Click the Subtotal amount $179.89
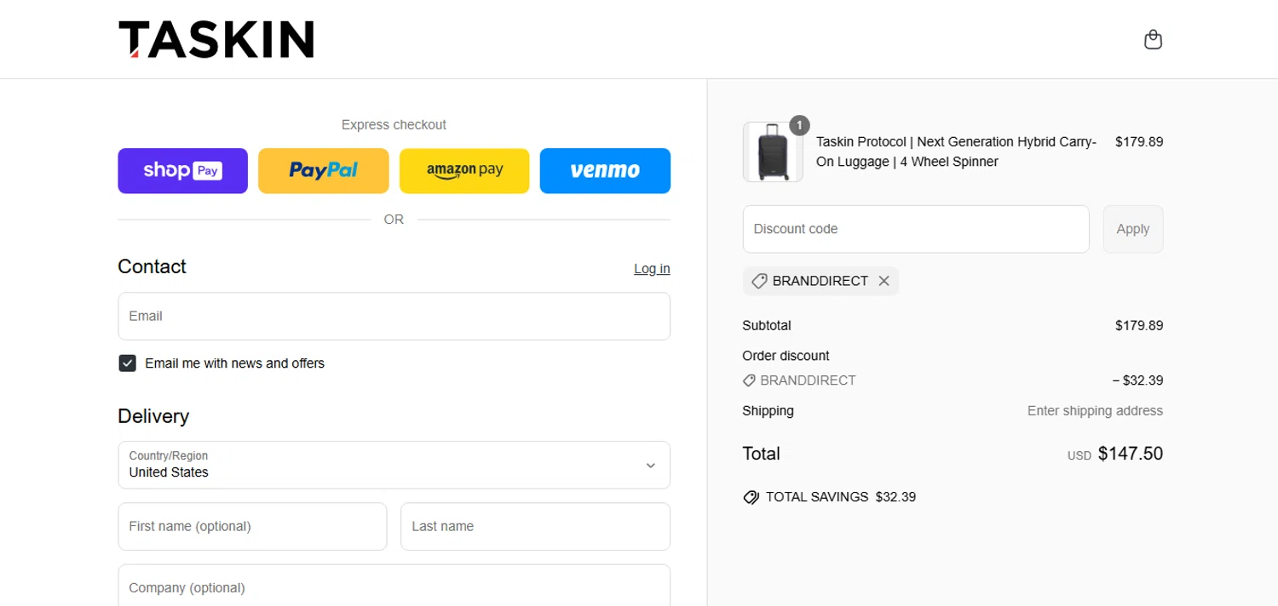The height and width of the screenshot is (606, 1278). click(x=1139, y=326)
